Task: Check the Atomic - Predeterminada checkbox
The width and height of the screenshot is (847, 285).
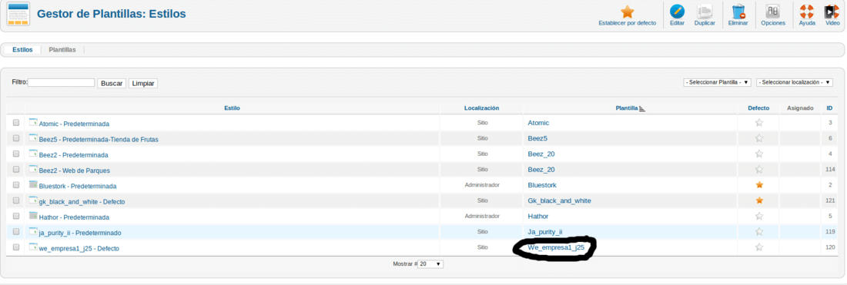Action: click(16, 123)
